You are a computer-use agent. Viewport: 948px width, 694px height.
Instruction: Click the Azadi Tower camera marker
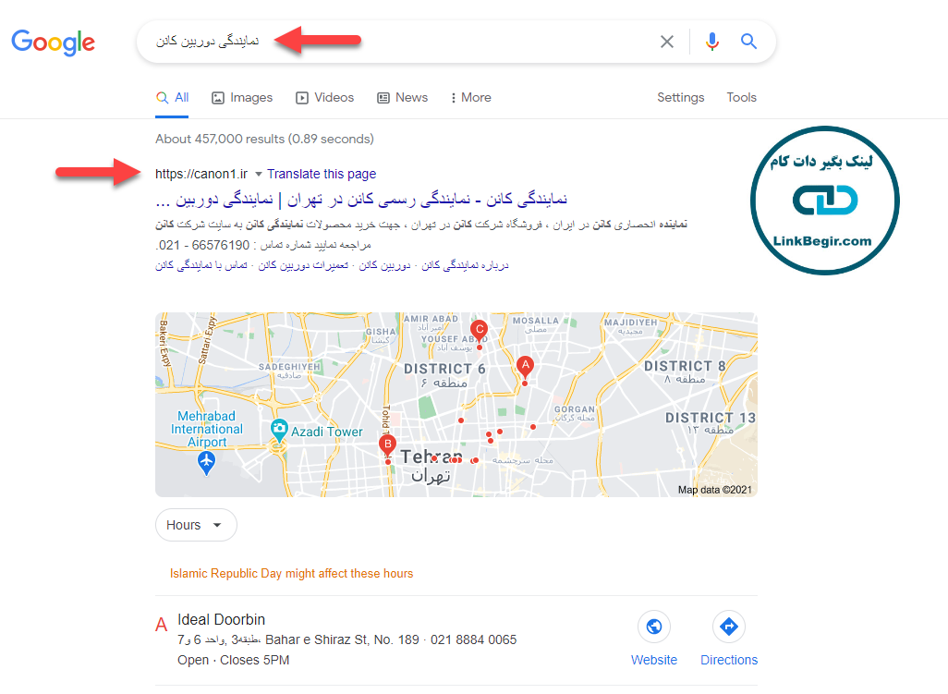click(279, 430)
